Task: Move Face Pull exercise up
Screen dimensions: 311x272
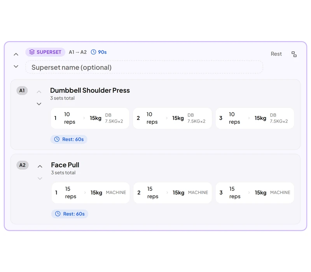Action: [40, 166]
